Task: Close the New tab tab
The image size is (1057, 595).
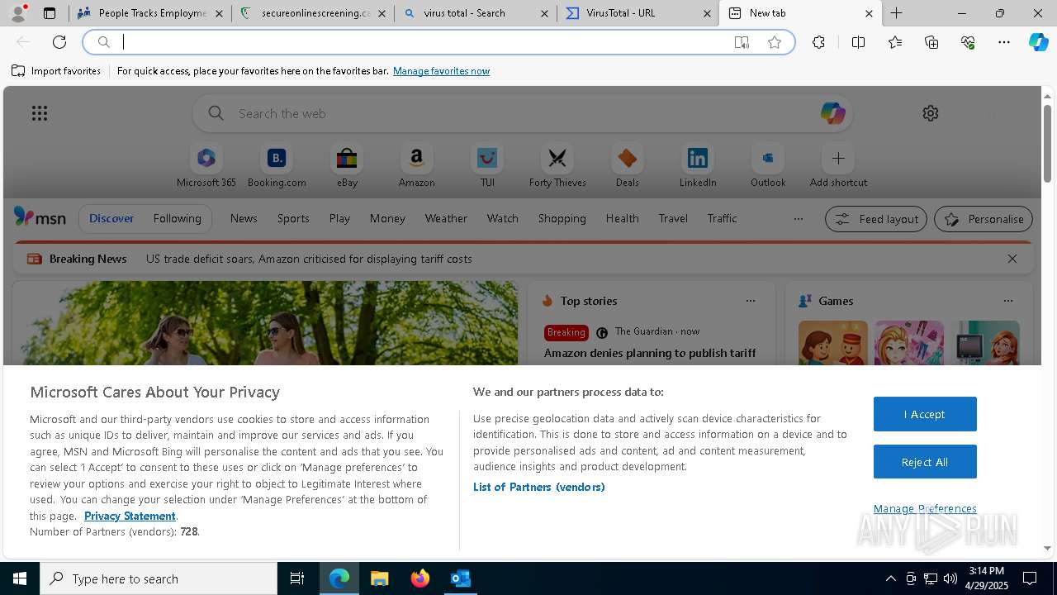Action: coord(869,13)
